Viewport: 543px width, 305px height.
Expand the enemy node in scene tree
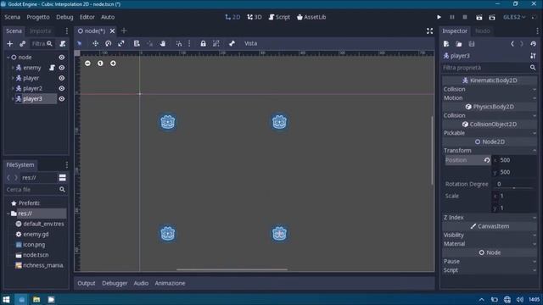(x=13, y=68)
